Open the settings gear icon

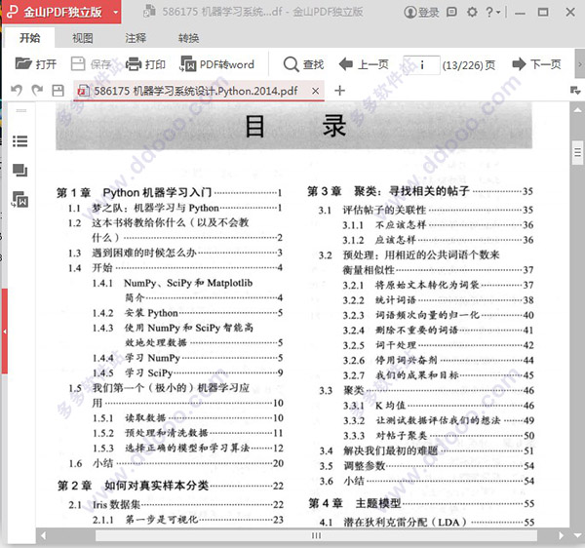click(x=472, y=12)
